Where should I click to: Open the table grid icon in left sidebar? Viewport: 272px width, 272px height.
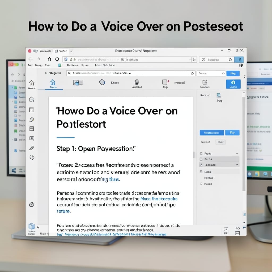pyautogui.click(x=32, y=110)
